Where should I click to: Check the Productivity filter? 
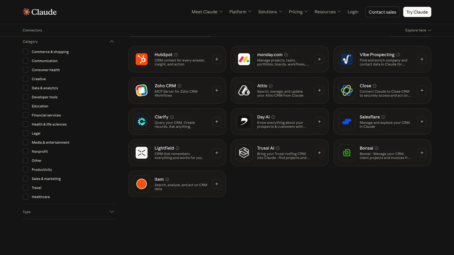[26, 169]
